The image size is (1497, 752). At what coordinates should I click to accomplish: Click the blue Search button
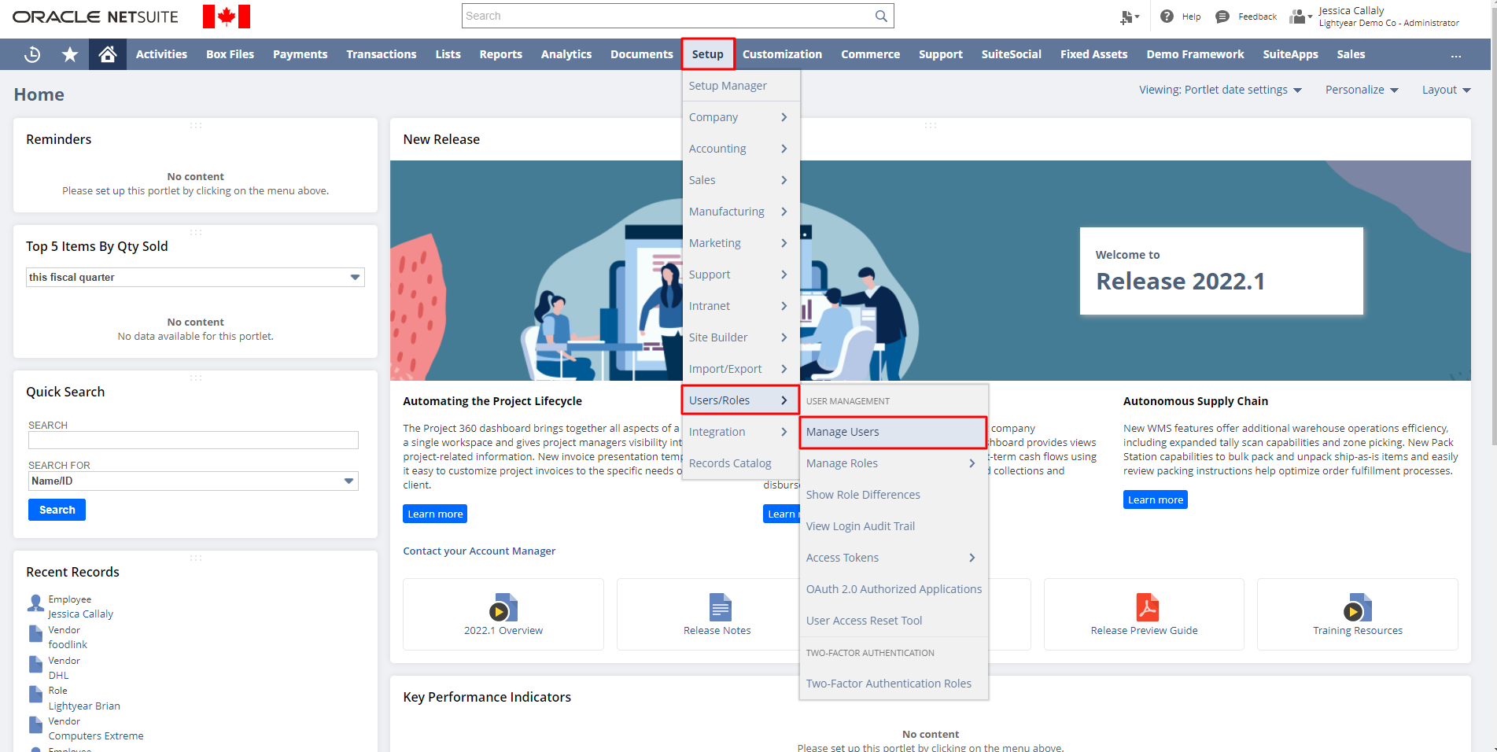coord(57,510)
